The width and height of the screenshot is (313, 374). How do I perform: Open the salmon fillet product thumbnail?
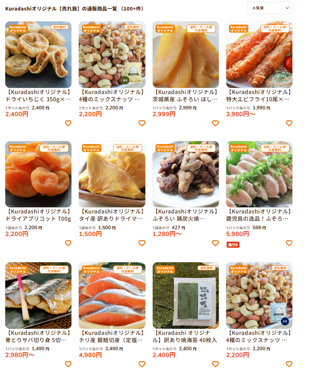click(x=112, y=295)
